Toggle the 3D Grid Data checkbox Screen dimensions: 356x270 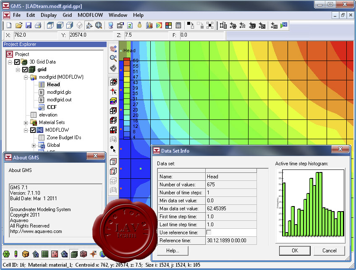17,62
